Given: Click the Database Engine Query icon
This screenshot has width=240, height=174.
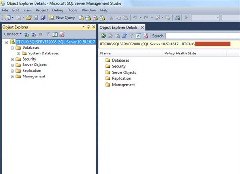Looking at the screenshot, I should (x=81, y=18).
